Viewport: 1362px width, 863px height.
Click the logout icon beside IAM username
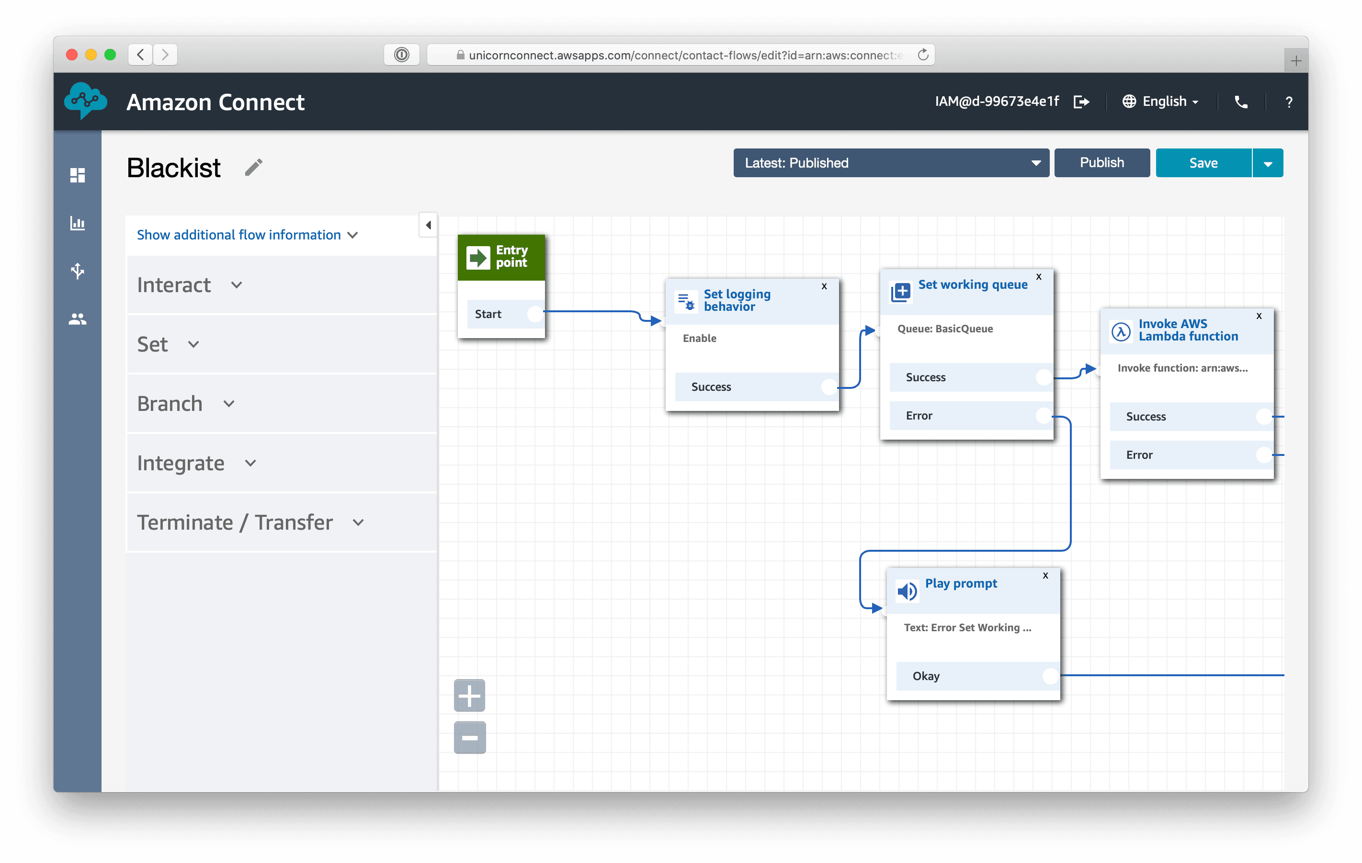pyautogui.click(x=1081, y=102)
